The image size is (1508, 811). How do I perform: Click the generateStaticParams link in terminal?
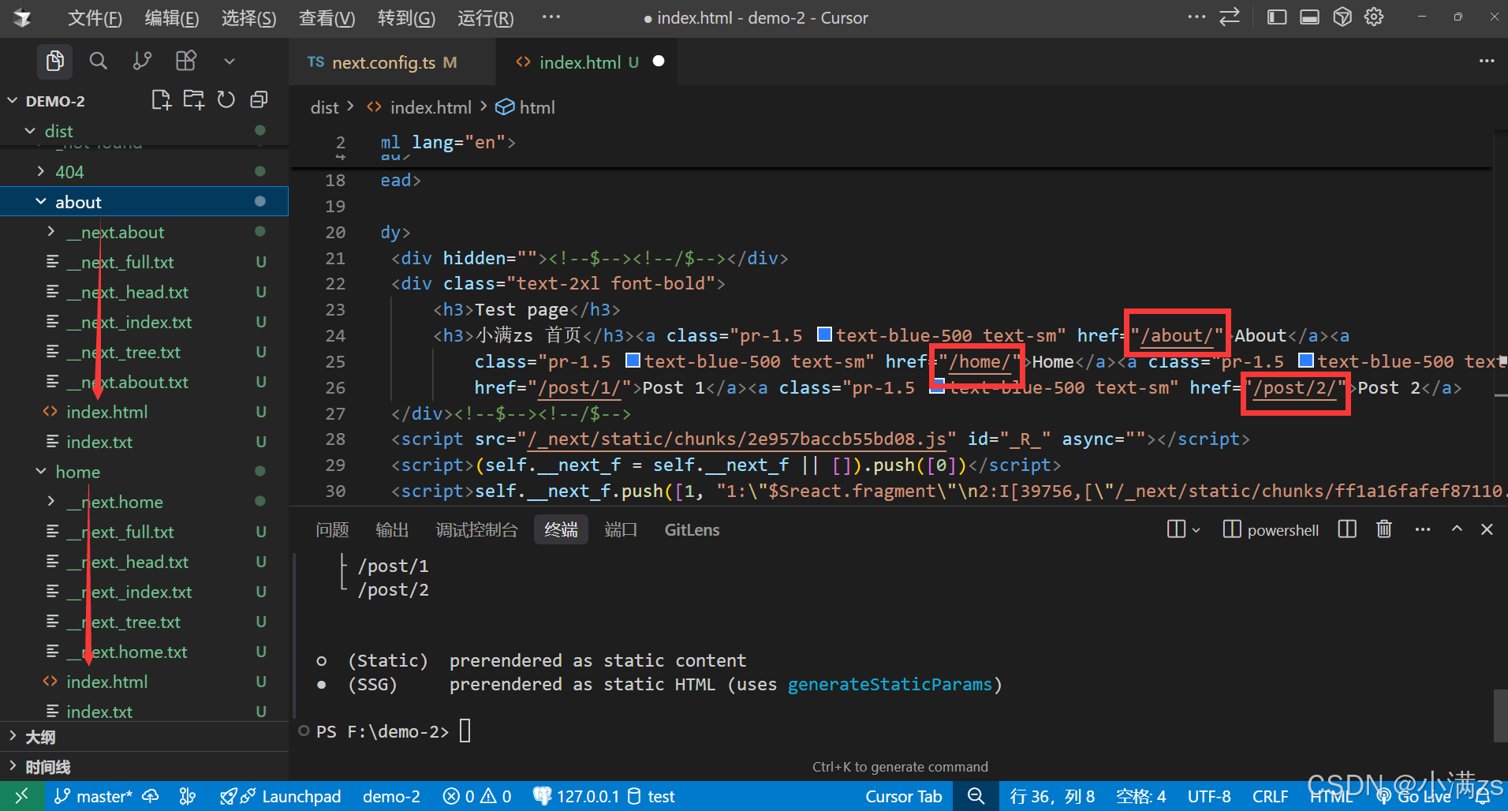click(x=890, y=684)
